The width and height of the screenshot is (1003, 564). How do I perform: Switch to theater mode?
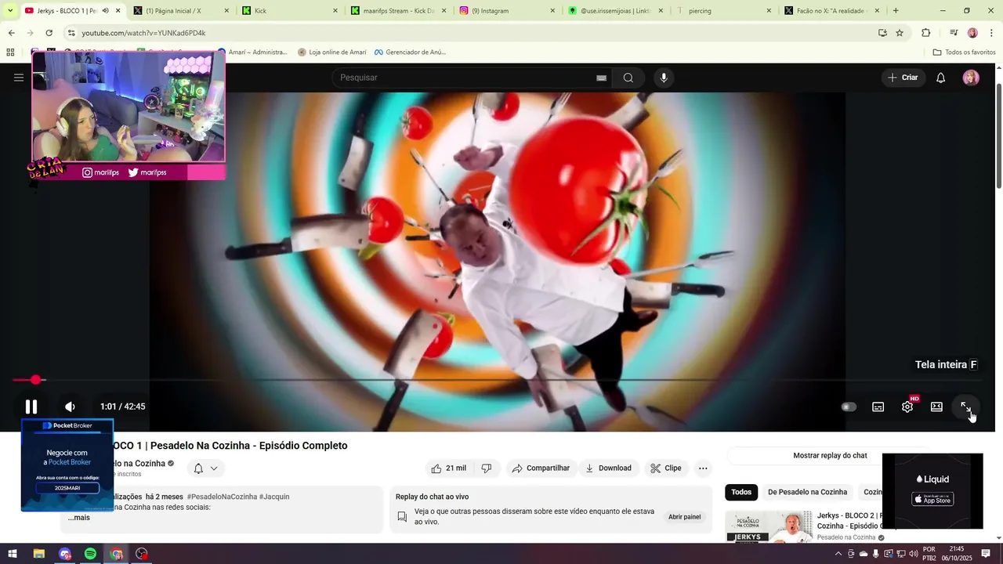coord(936,407)
